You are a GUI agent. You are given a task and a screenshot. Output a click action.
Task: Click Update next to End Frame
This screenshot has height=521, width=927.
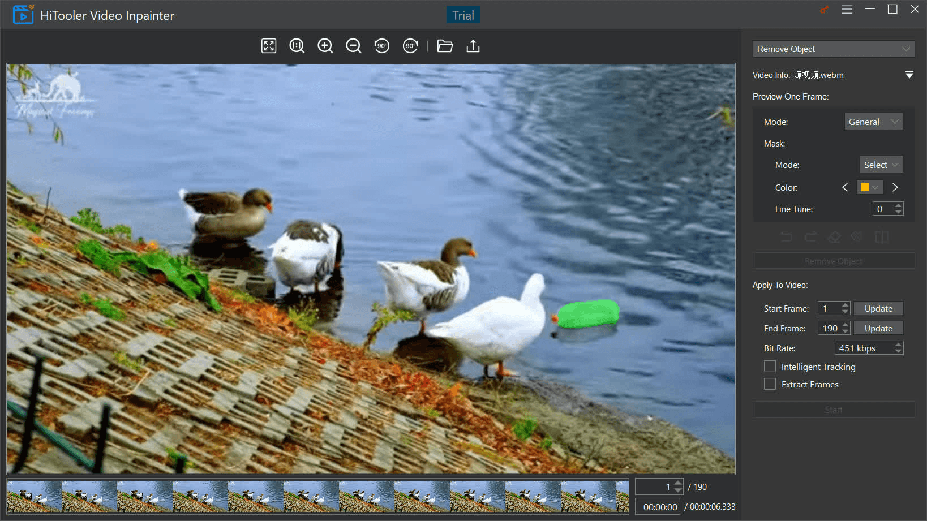point(878,328)
